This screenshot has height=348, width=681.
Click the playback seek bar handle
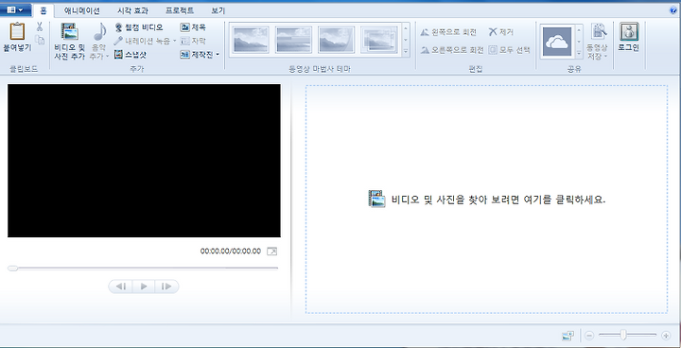(12, 268)
